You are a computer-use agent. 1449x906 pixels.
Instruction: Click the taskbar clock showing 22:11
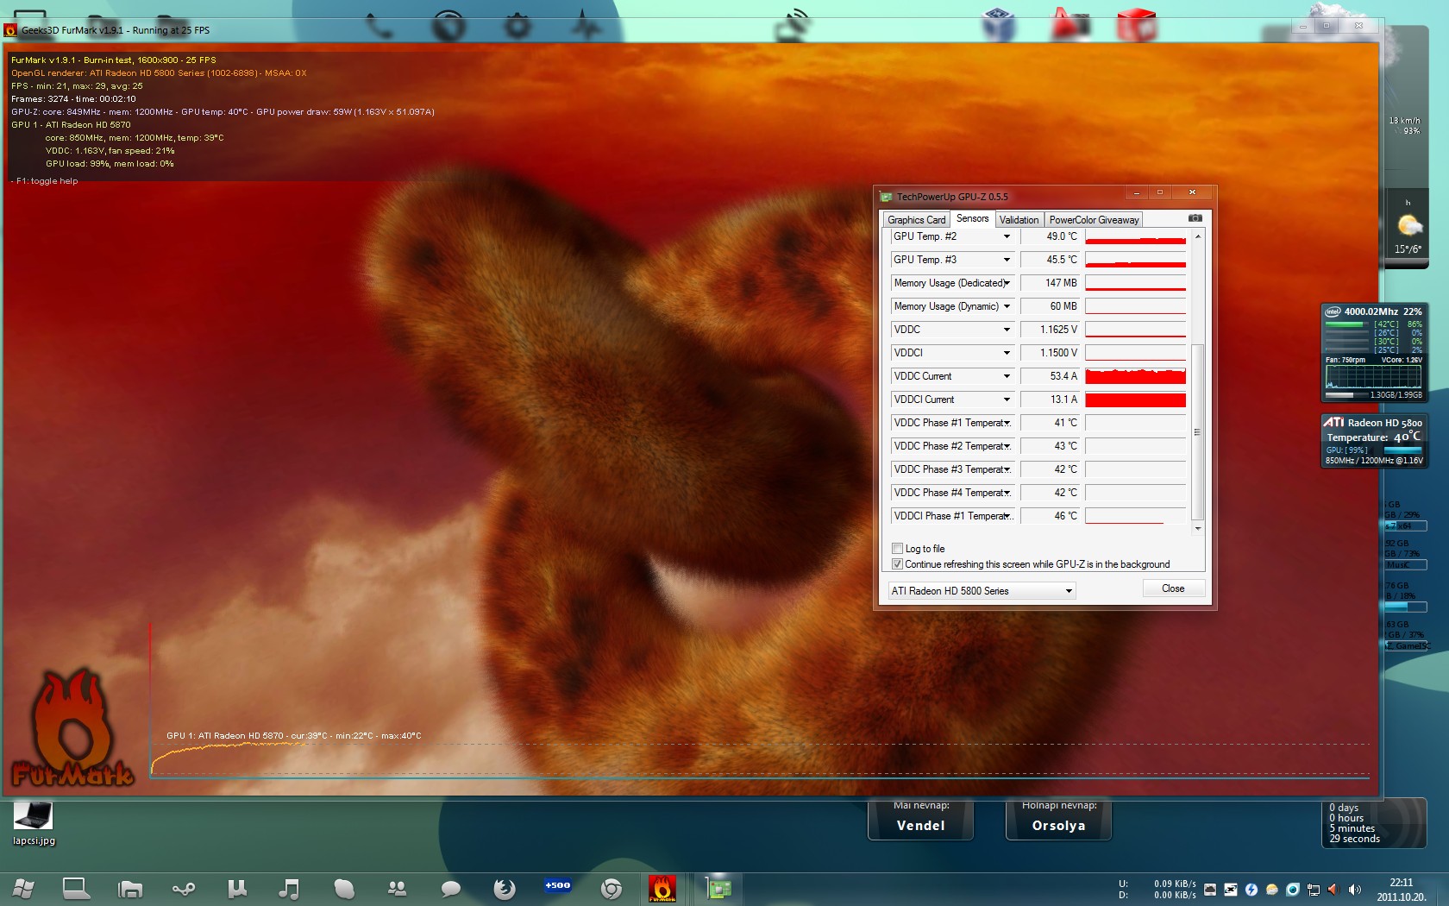(x=1401, y=890)
